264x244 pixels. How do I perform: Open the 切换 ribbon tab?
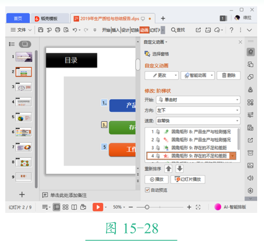[x=135, y=30]
